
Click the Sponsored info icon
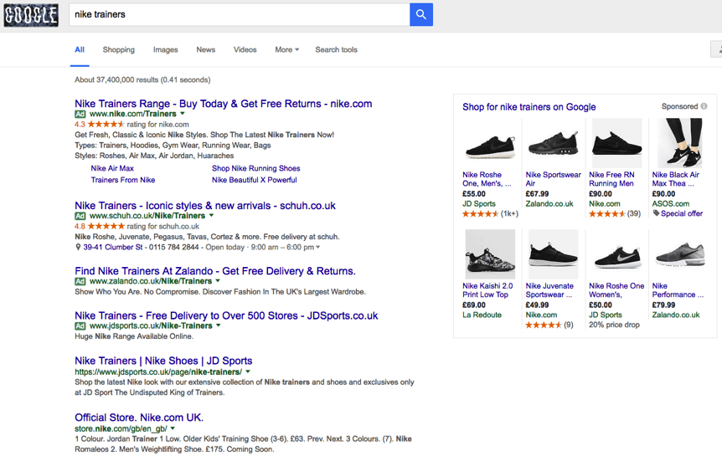[x=704, y=106]
